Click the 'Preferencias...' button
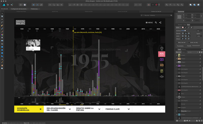The height and width of the screenshot is (124, 203). (35, 9)
